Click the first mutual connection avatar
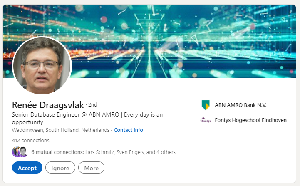The image size is (300, 186). [x=17, y=152]
